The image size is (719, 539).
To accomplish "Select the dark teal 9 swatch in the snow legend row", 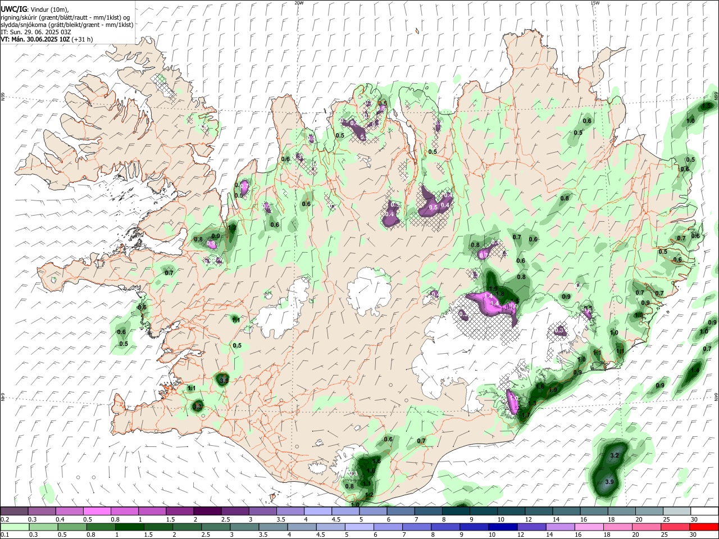I will (x=484, y=511).
